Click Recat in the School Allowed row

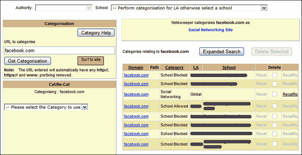[261, 106]
